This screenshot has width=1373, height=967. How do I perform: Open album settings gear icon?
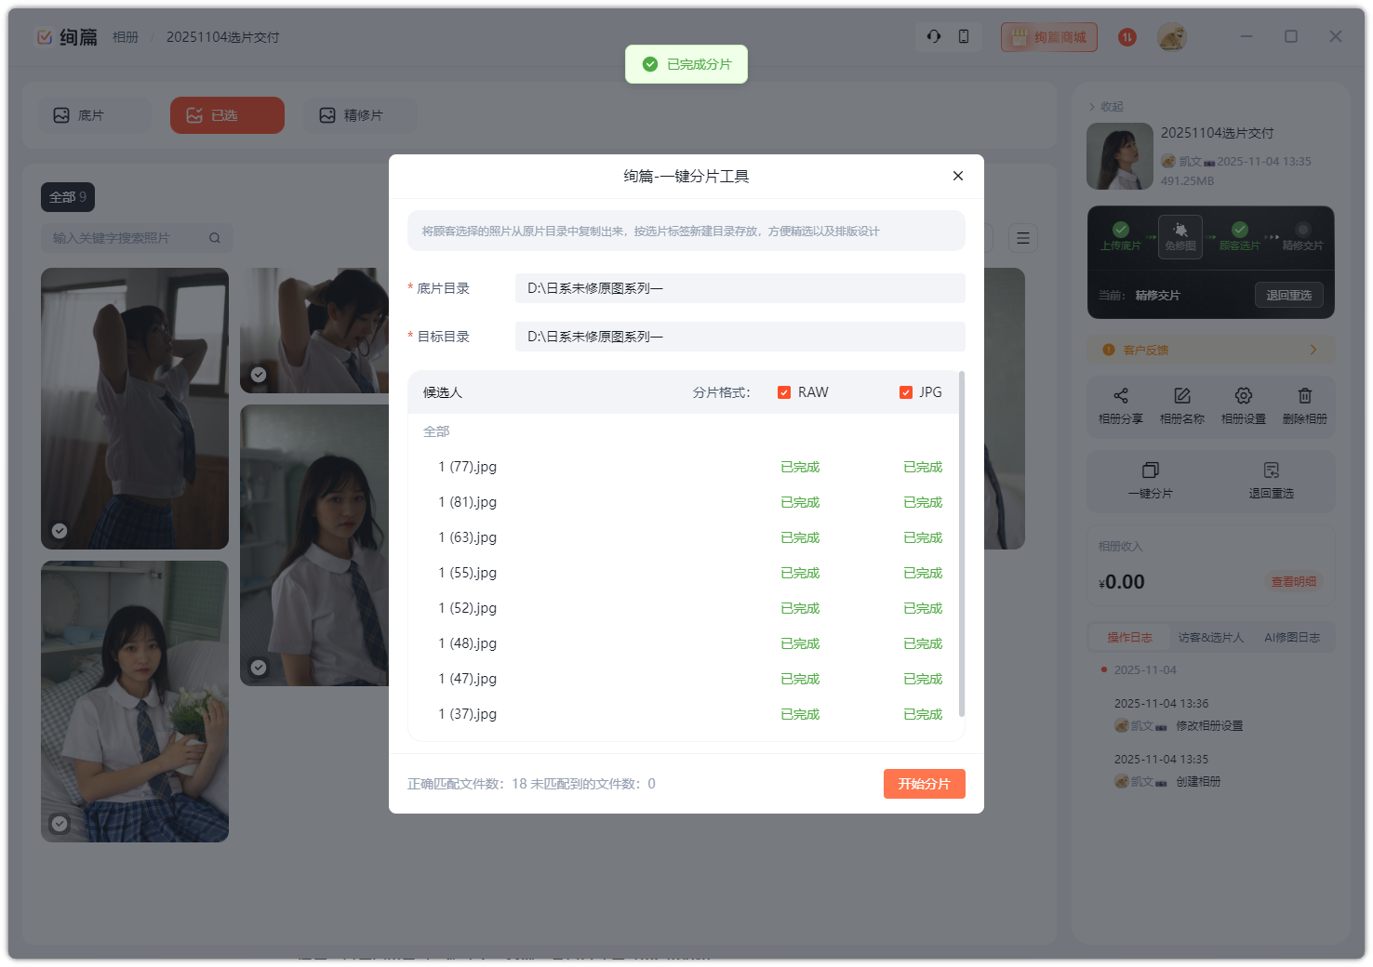1244,396
